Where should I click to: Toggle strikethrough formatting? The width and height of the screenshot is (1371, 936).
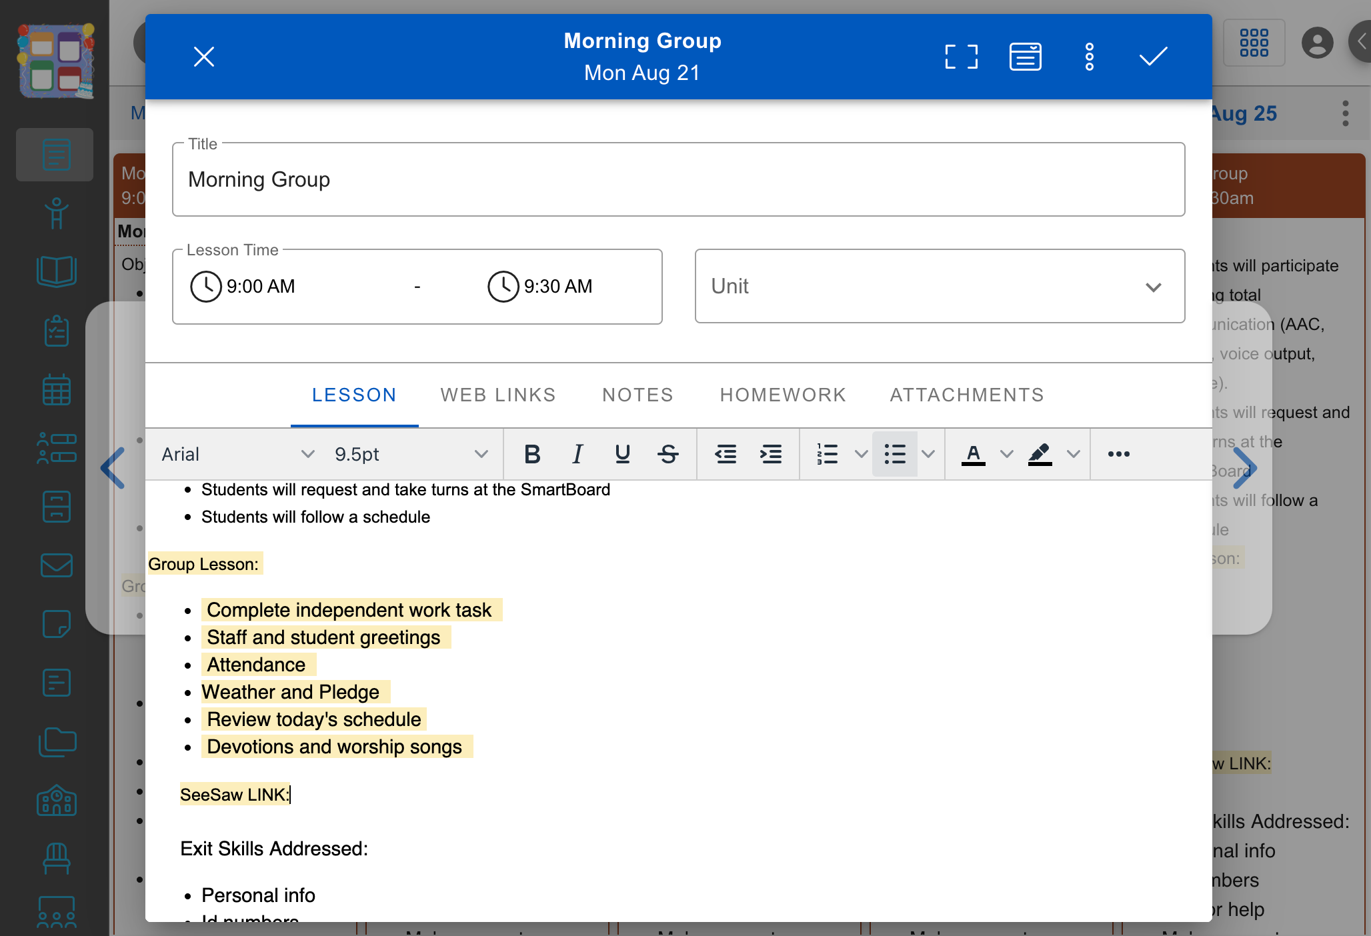(668, 454)
